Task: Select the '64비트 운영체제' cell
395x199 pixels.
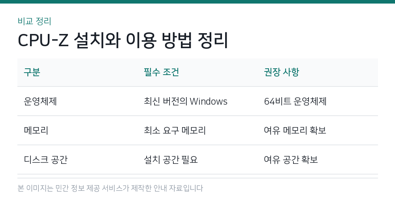Action: click(x=295, y=101)
